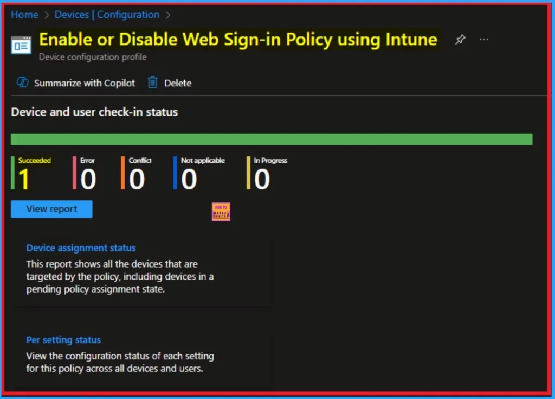Open the more options ellipsis menu
The height and width of the screenshot is (399, 555).
(484, 40)
